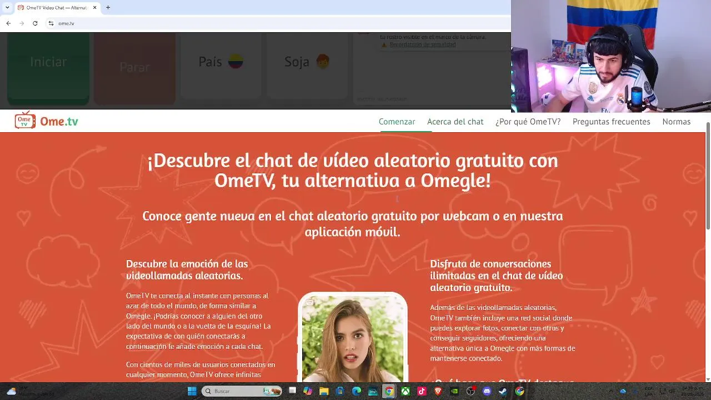
Task: Open the ESP keyboard language switcher
Action: coord(648,391)
